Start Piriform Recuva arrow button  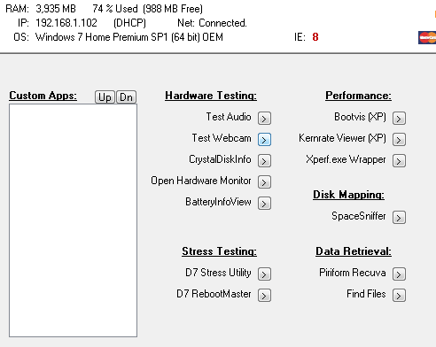(399, 274)
